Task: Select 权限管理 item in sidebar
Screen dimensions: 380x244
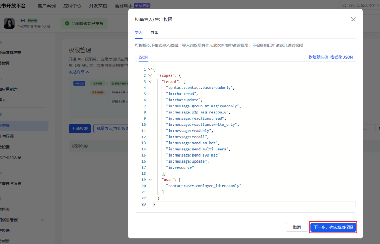Action: (24, 126)
